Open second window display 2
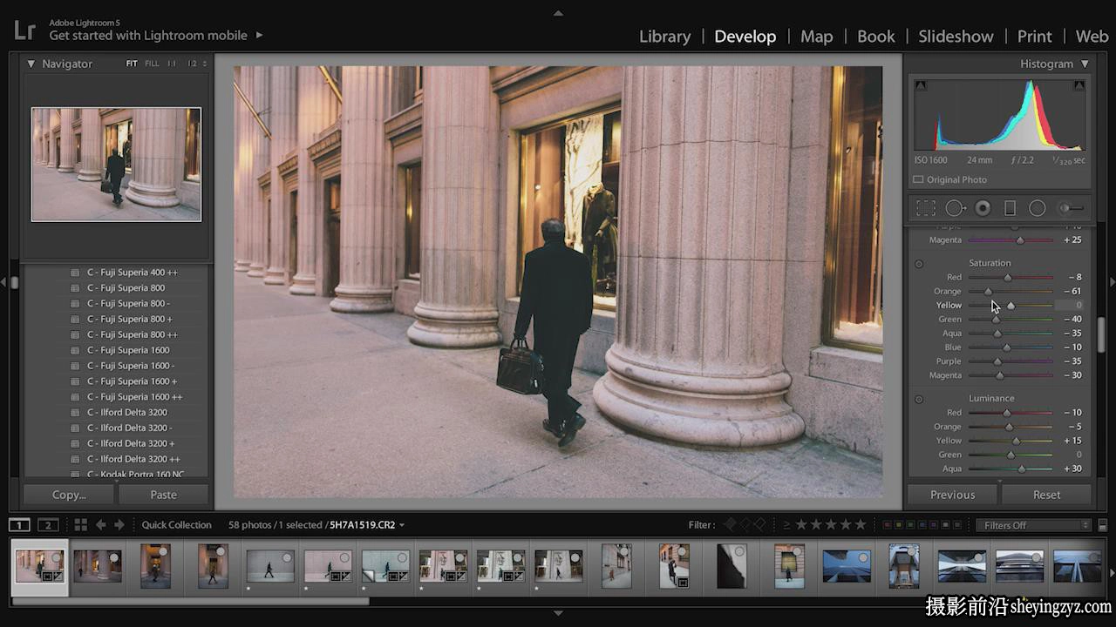The image size is (1116, 627). 48,525
